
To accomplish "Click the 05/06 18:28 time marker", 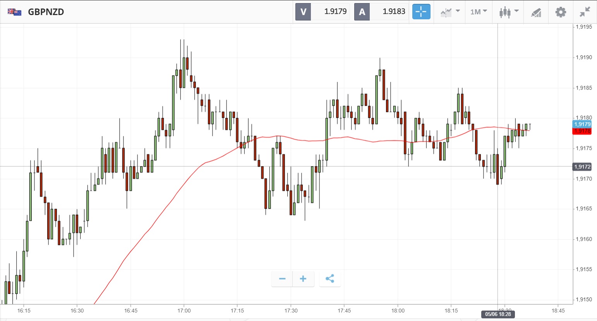I will [498, 314].
